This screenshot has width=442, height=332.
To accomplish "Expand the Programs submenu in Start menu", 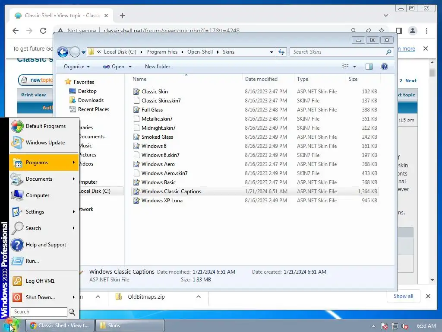I will (x=44, y=163).
